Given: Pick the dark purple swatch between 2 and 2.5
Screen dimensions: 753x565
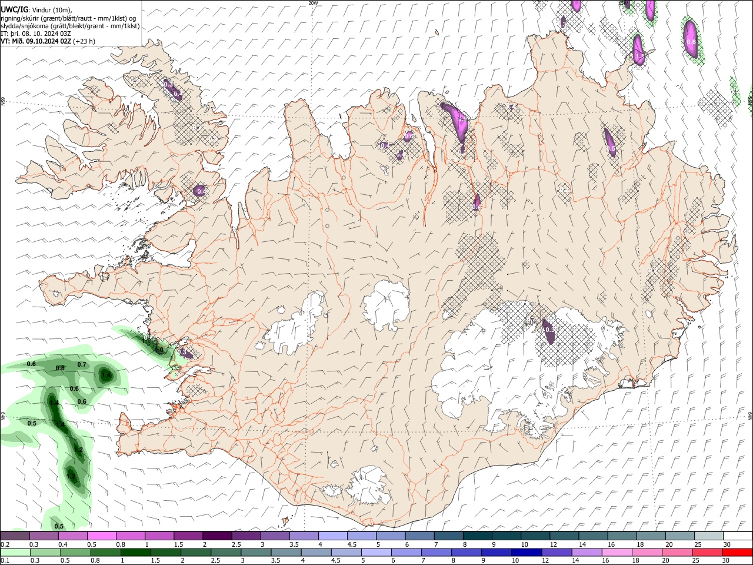Looking at the screenshot, I should tap(217, 536).
